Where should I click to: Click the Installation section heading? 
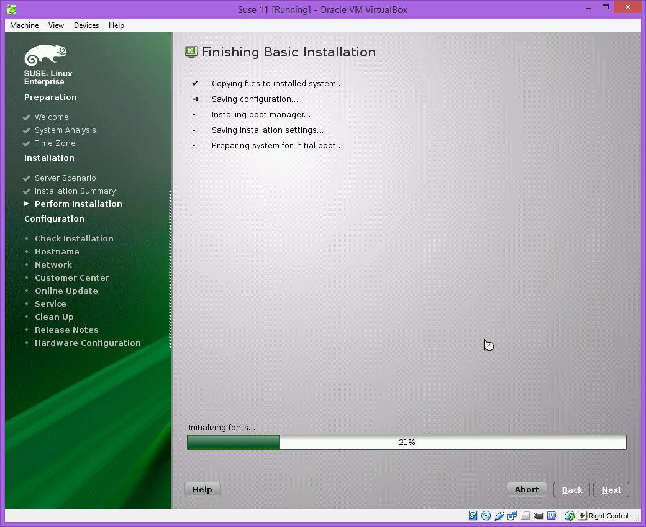(x=49, y=158)
